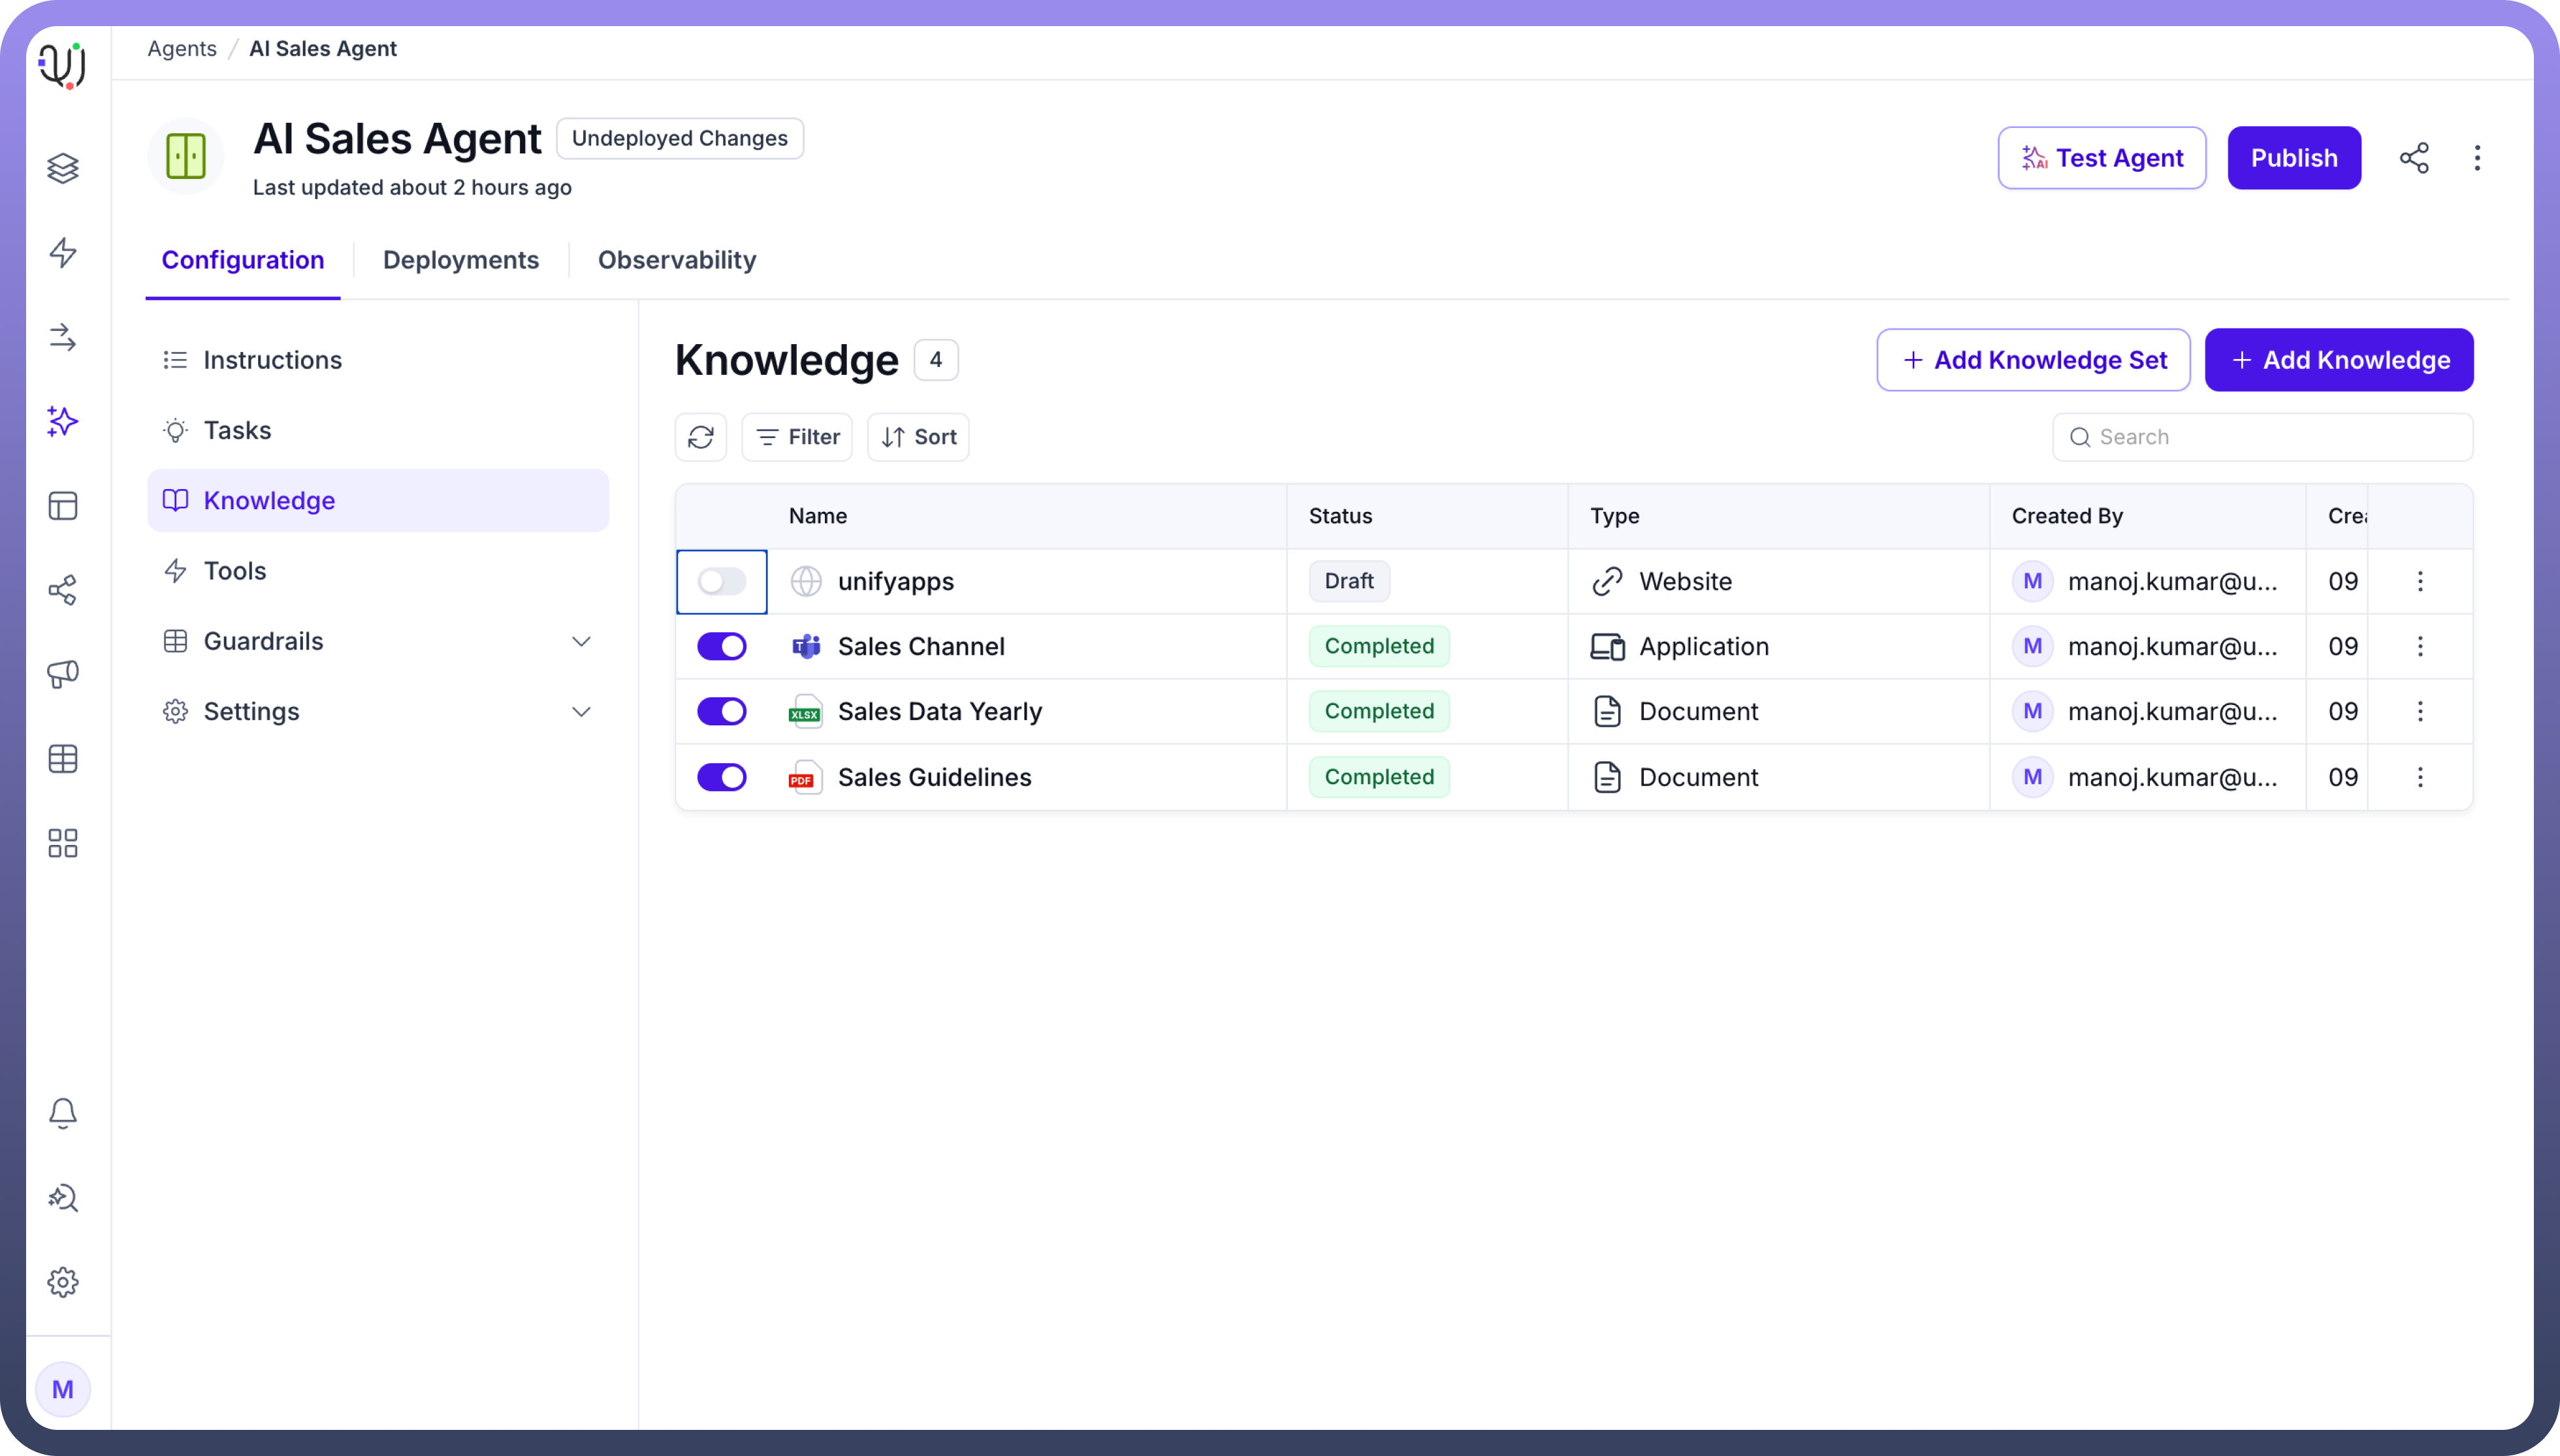Switch to the Deployments tab
The image size is (2560, 1456).
(461, 260)
